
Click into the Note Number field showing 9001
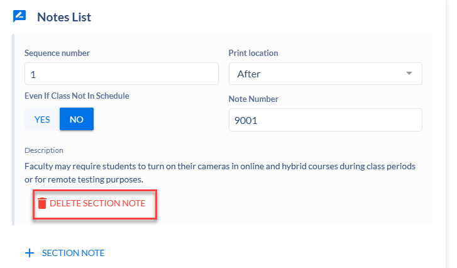(x=325, y=120)
